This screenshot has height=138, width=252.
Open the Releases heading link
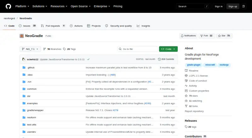point(191,121)
